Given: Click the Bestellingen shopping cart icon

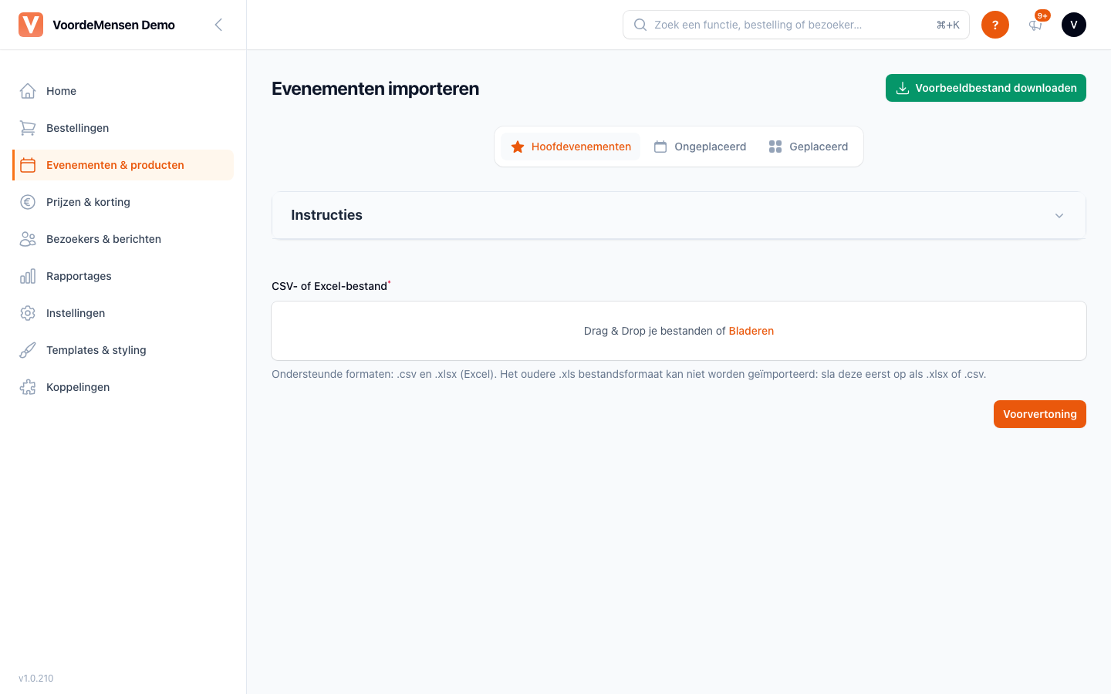Looking at the screenshot, I should tap(28, 128).
